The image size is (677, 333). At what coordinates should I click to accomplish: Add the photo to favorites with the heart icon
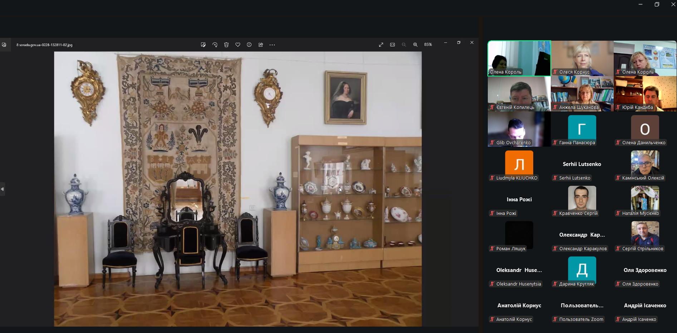coord(238,45)
